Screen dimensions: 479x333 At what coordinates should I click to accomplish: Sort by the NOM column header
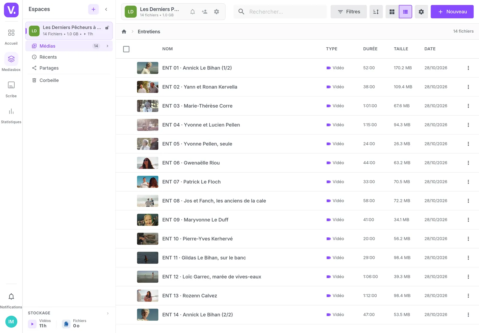167,49
